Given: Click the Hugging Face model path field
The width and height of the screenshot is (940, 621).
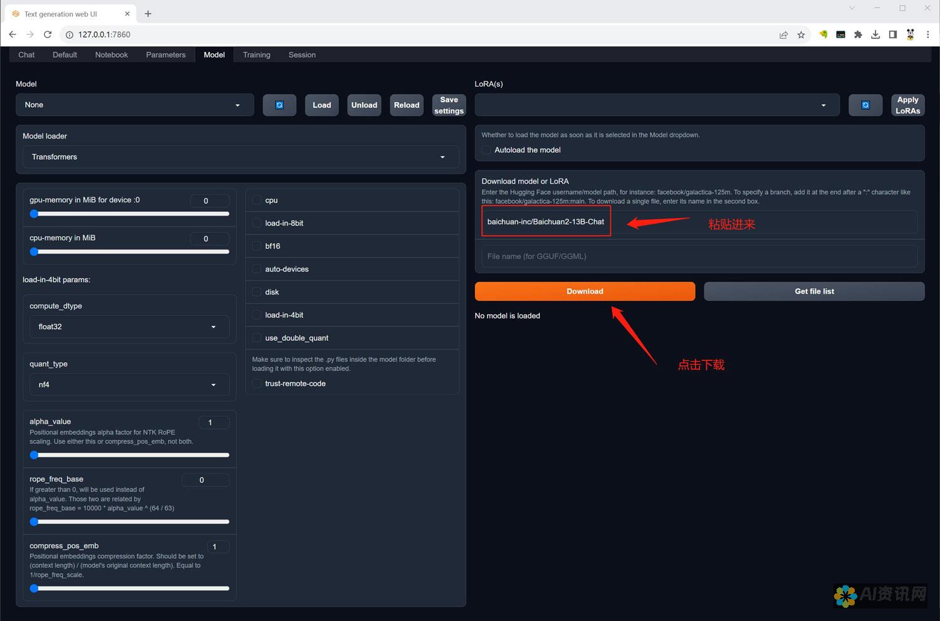Looking at the screenshot, I should [699, 222].
